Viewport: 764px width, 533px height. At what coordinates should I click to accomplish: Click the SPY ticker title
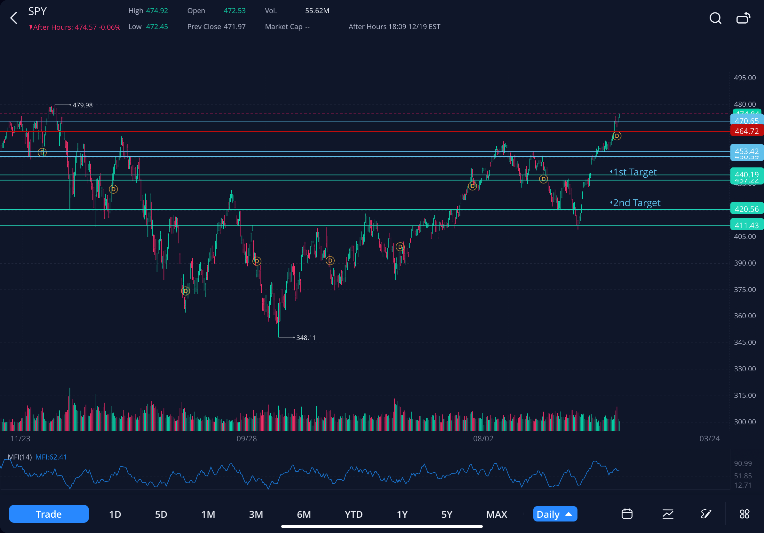point(37,11)
